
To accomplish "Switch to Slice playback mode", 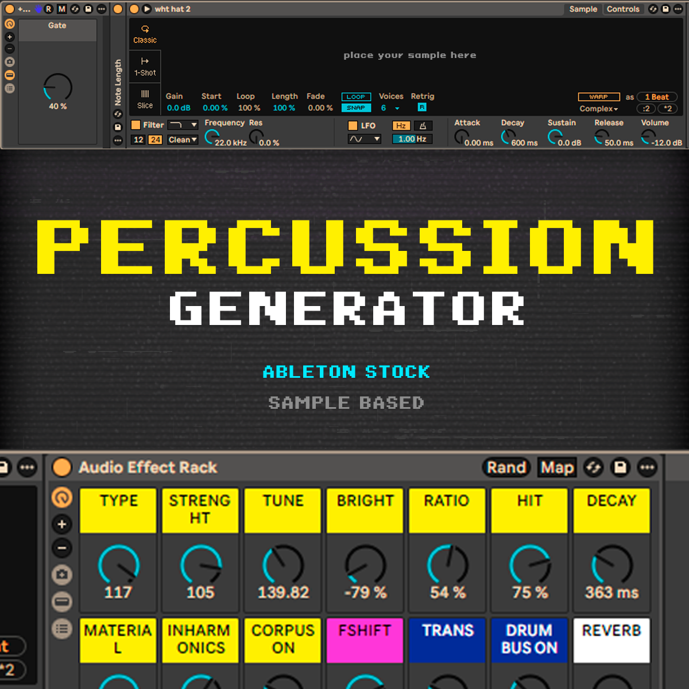I will tap(145, 99).
